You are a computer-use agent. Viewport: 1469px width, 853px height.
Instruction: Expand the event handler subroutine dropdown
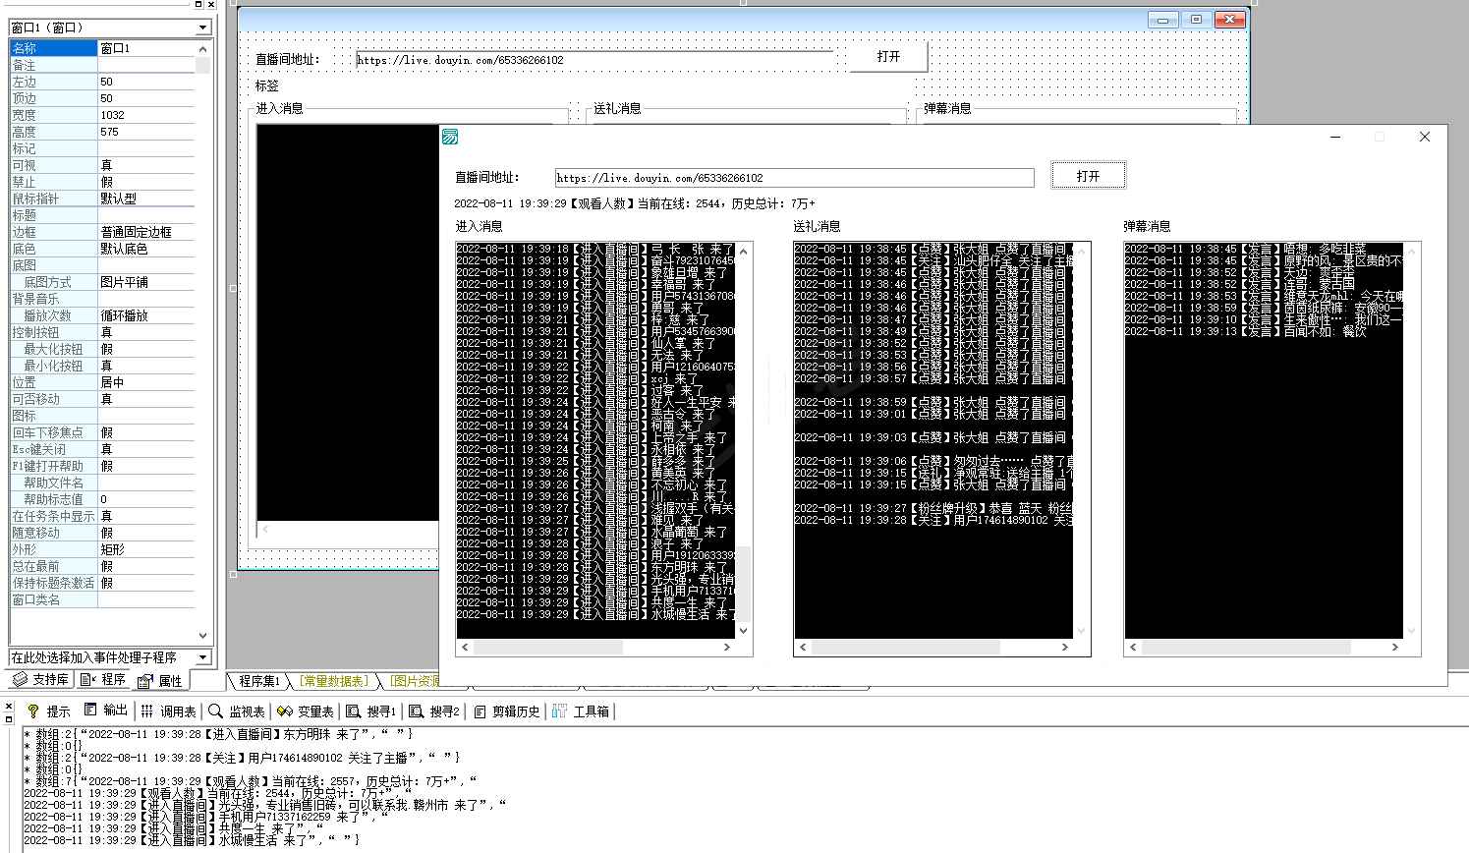click(x=202, y=657)
